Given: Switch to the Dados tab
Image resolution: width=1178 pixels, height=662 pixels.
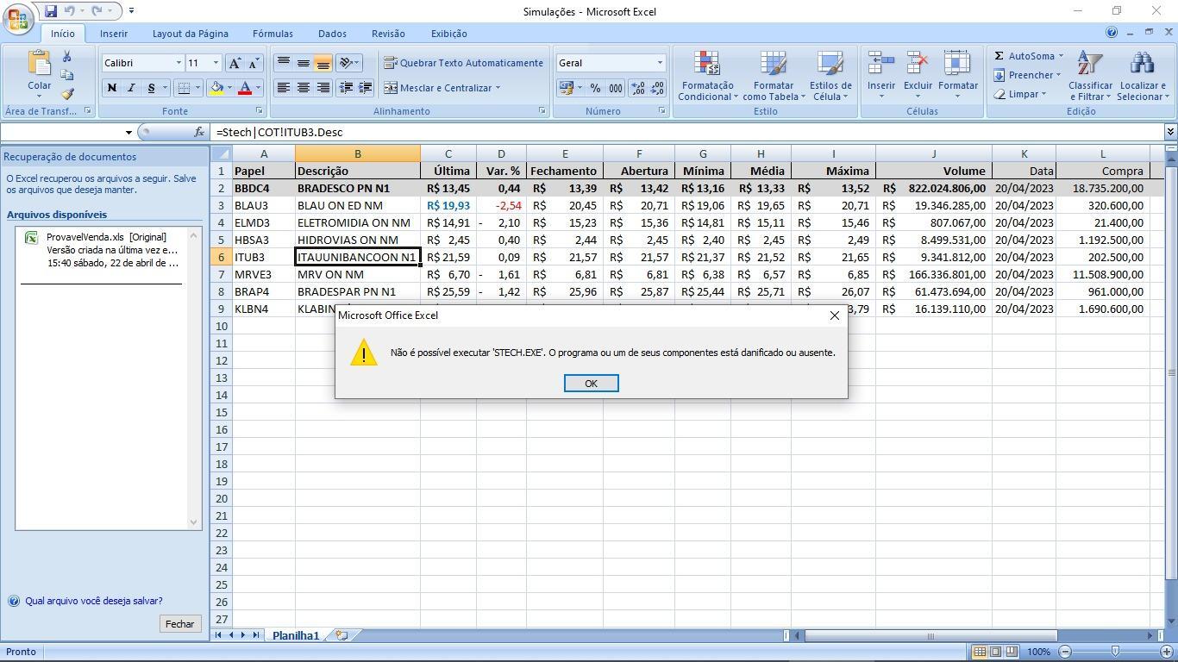Looking at the screenshot, I should click(x=332, y=34).
